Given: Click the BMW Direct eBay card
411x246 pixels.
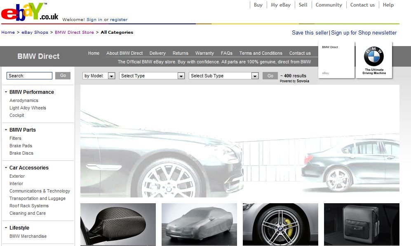Looking at the screenshot, I should point(336,60).
